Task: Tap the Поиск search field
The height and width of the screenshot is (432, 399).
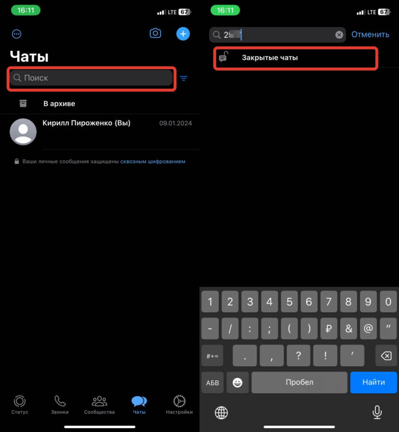Action: coord(91,78)
